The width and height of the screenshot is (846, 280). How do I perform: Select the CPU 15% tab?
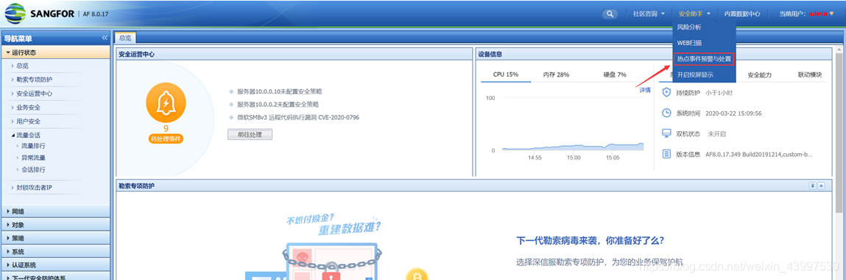506,74
